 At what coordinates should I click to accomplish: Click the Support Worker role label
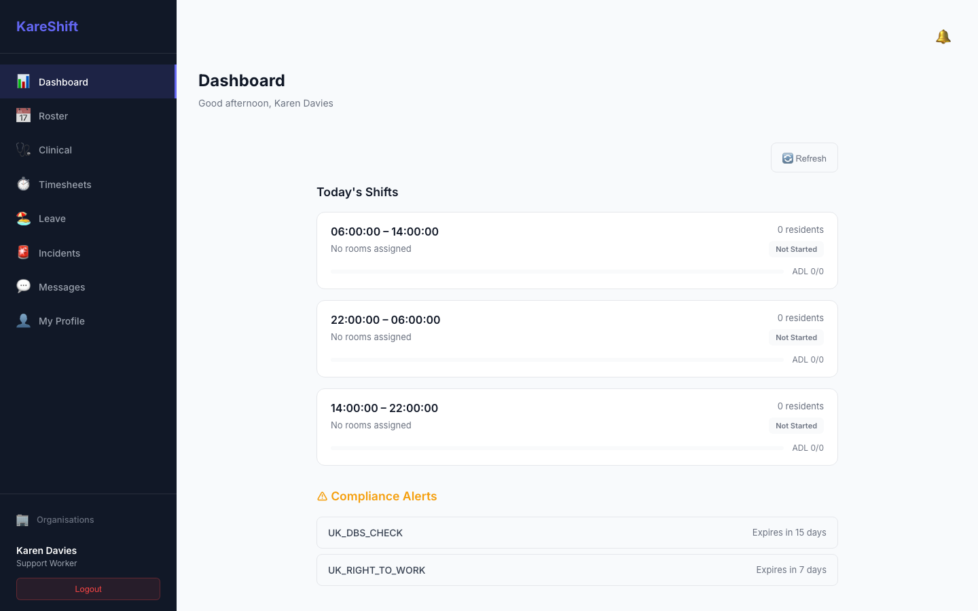coord(47,563)
